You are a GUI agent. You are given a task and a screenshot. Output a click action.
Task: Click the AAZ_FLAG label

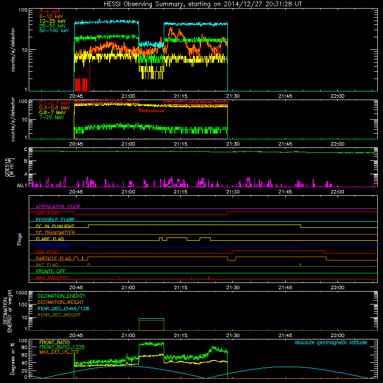click(x=47, y=265)
